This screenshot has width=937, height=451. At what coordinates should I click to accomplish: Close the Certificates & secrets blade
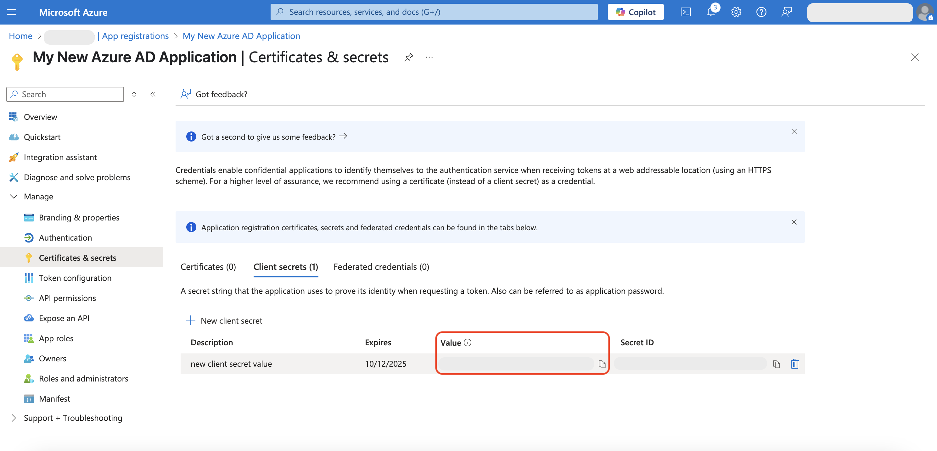915,57
